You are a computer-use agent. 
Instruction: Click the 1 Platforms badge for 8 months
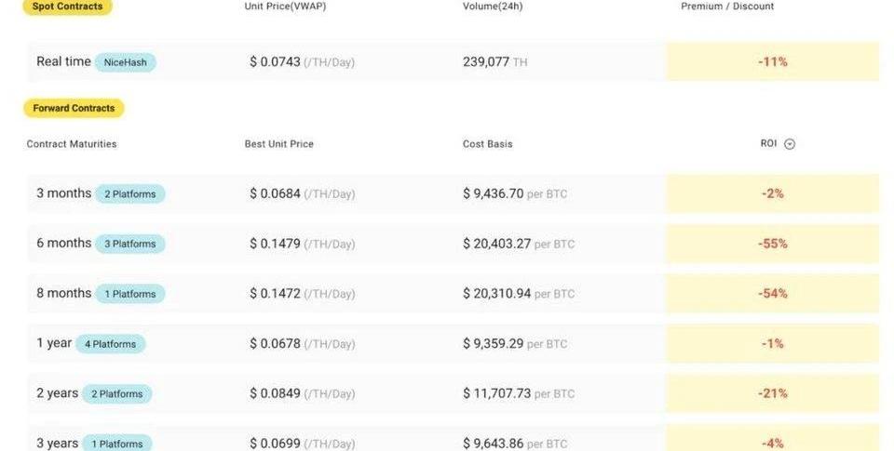130,294
